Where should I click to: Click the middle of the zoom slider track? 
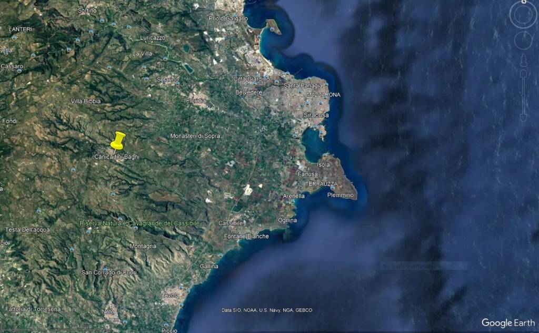click(x=523, y=95)
